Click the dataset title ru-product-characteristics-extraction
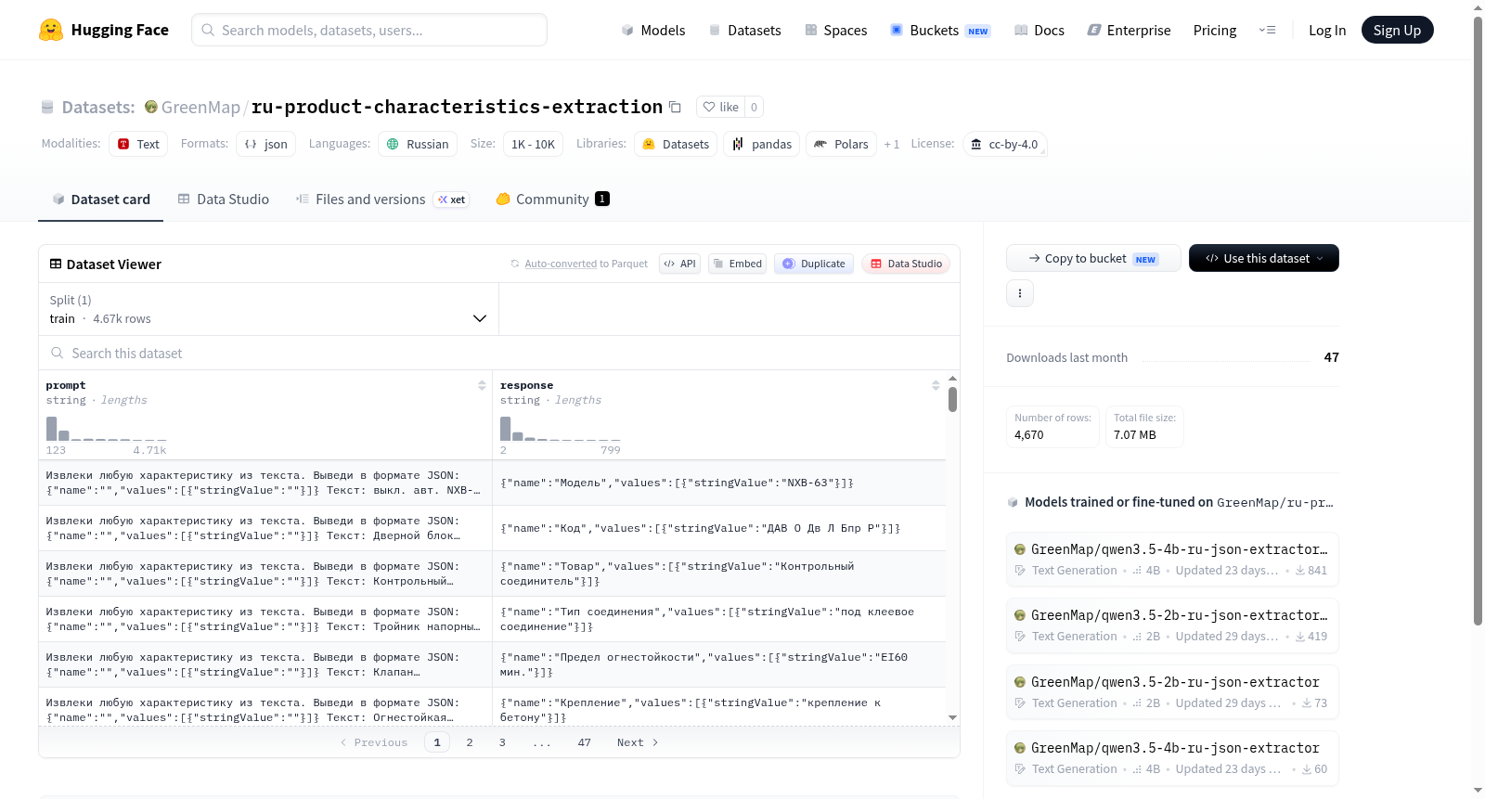 click(x=457, y=107)
